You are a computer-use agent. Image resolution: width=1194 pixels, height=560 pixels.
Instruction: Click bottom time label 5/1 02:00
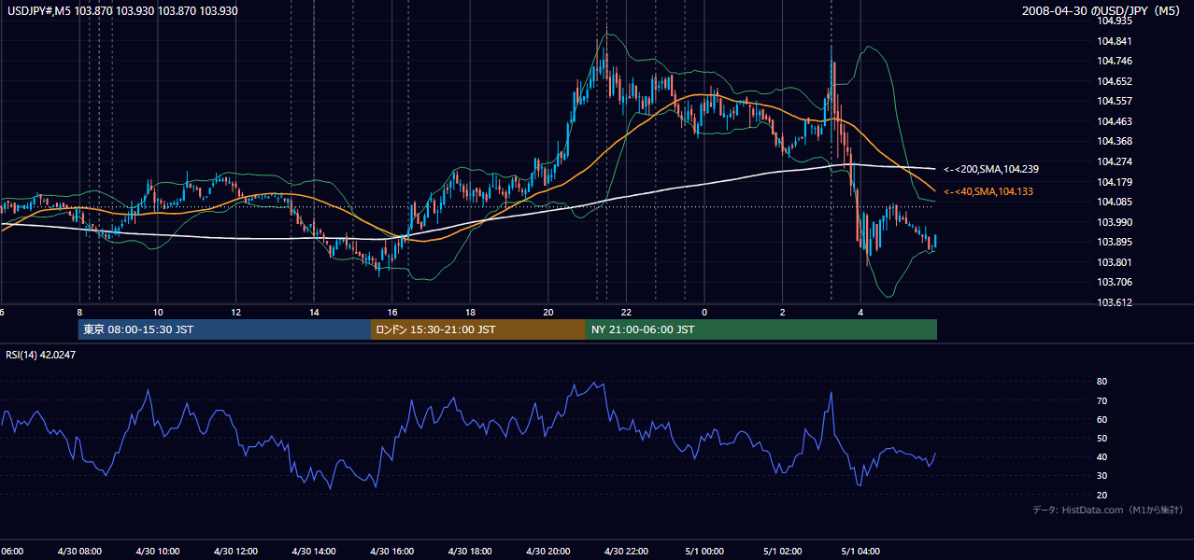783,551
